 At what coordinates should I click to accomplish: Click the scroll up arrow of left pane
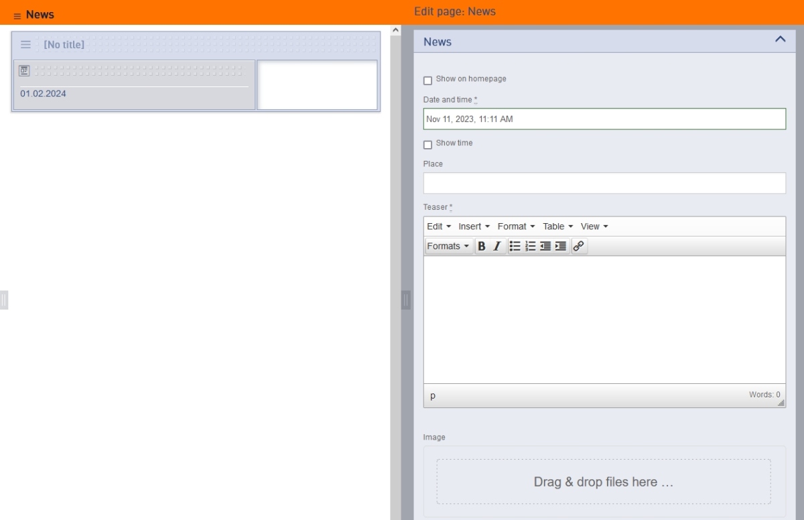click(395, 30)
